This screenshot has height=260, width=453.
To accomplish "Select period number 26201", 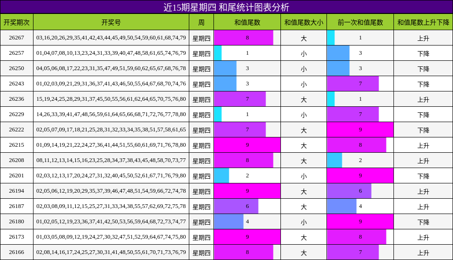I will pyautogui.click(x=16, y=175).
